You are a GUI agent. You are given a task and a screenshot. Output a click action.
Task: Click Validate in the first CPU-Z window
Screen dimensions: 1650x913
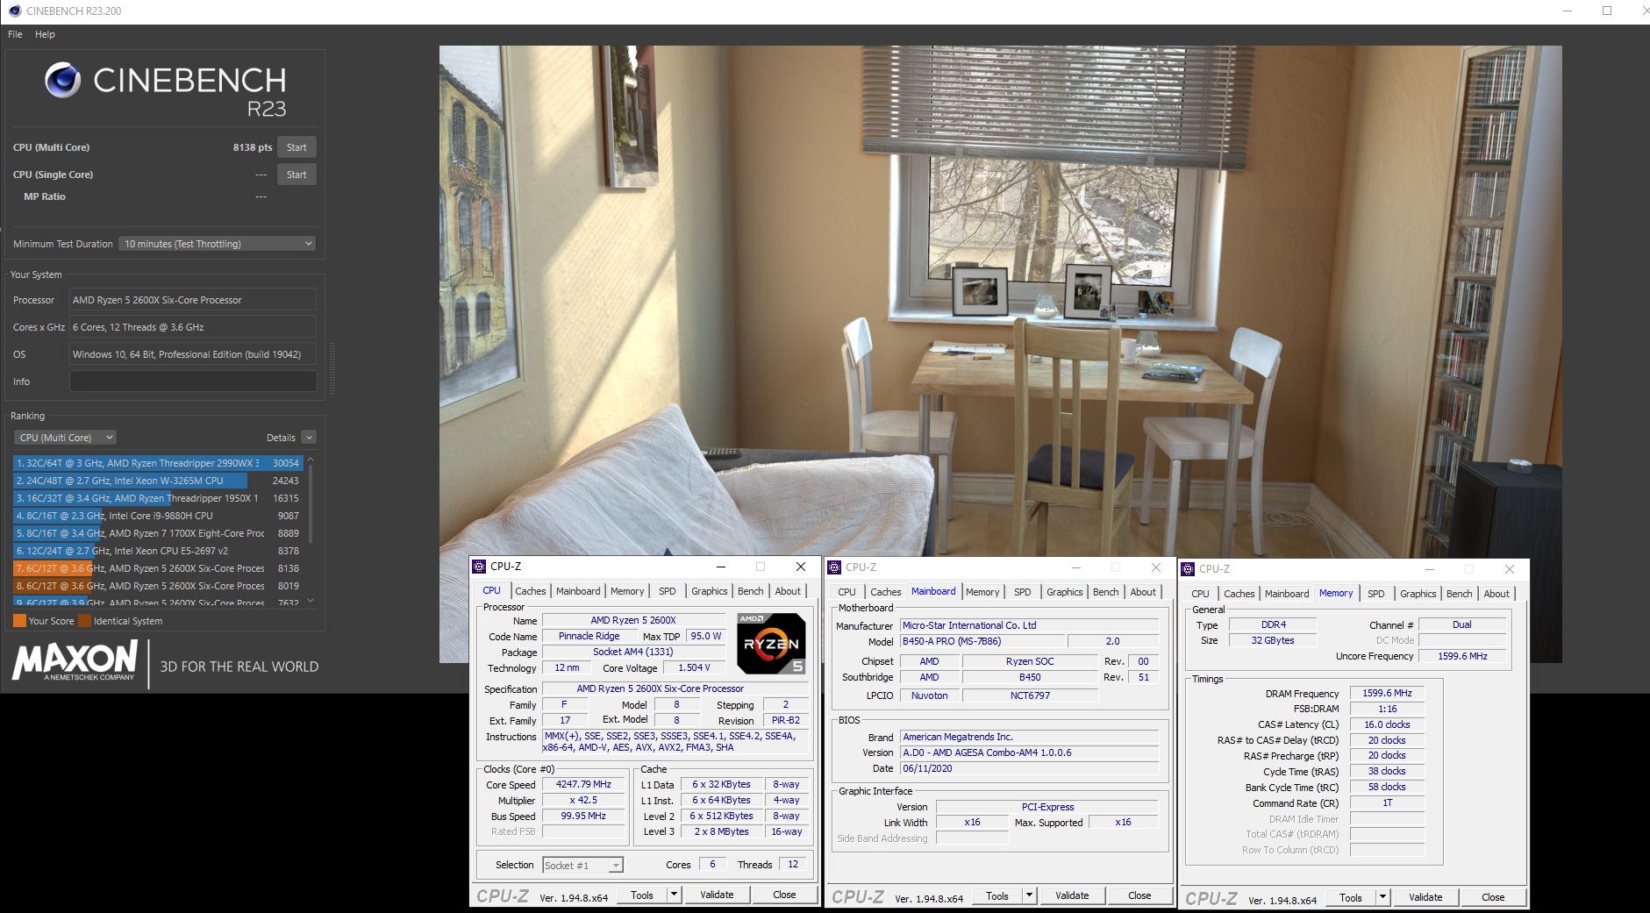pos(717,895)
